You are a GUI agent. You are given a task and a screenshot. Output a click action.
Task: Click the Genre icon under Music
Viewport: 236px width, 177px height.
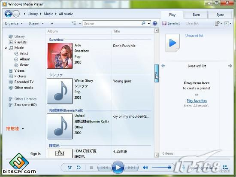pyautogui.click(x=16, y=65)
